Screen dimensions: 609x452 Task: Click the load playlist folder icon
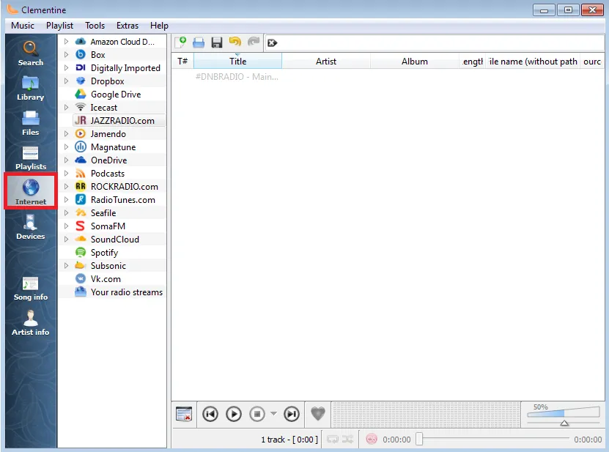[199, 42]
